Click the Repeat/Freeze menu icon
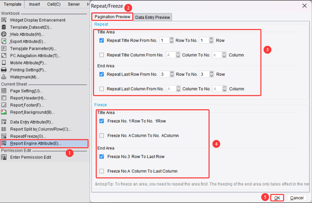The width and height of the screenshot is (312, 203). [x=4, y=136]
